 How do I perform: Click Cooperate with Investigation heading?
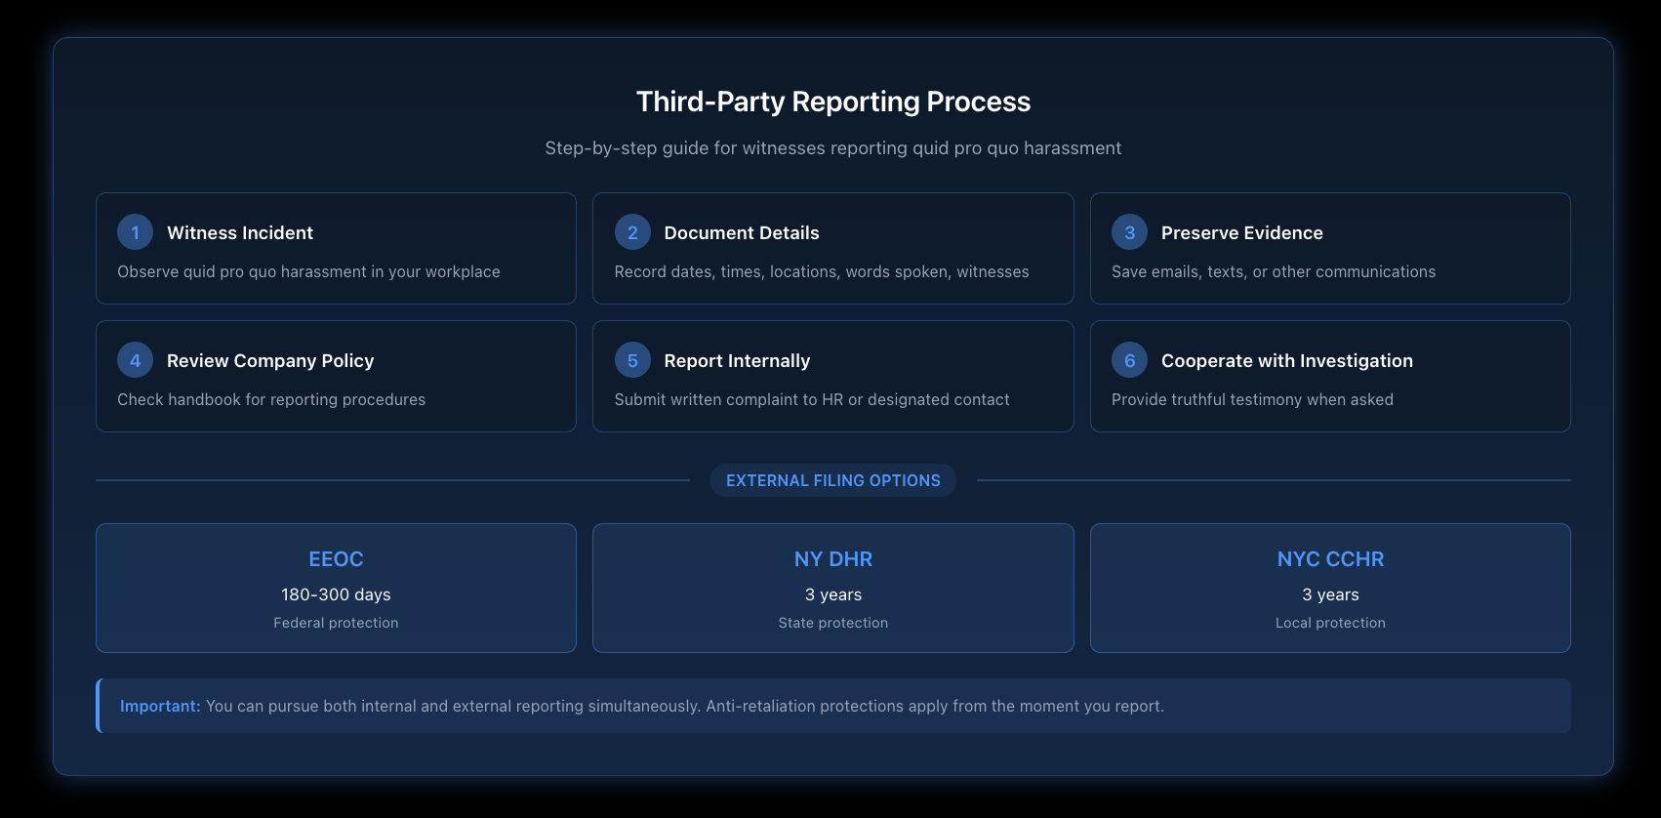tap(1286, 361)
